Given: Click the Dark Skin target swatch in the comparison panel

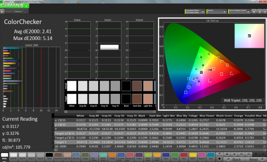Looking at the screenshot, I should click(137, 99).
